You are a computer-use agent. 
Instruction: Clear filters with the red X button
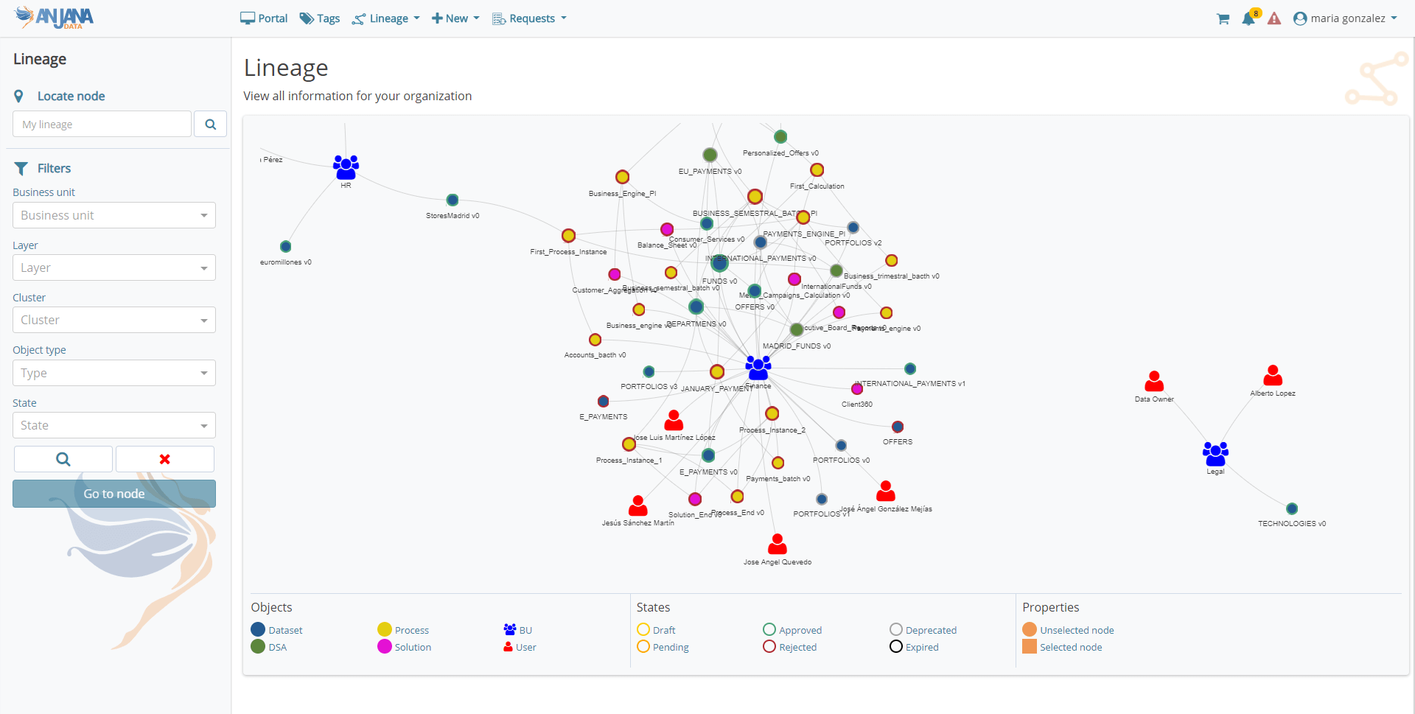tap(165, 459)
